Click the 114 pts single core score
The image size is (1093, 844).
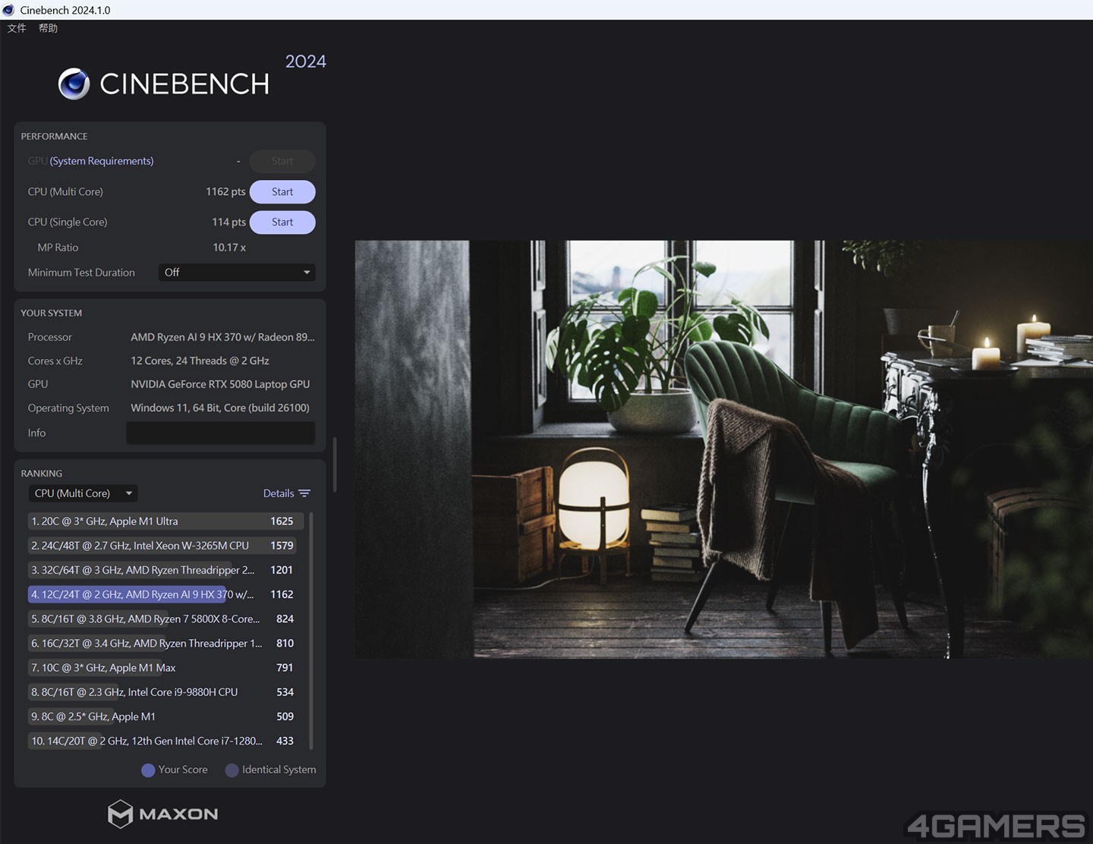tap(228, 222)
